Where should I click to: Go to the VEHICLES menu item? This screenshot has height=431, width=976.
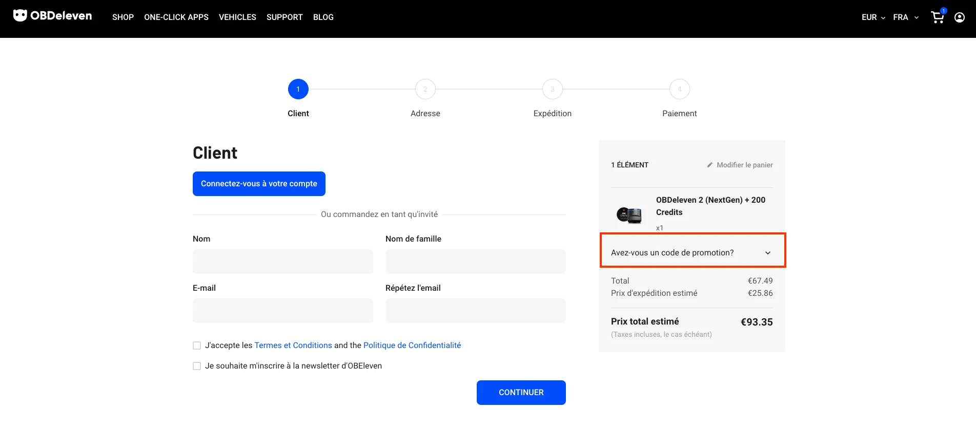[237, 17]
